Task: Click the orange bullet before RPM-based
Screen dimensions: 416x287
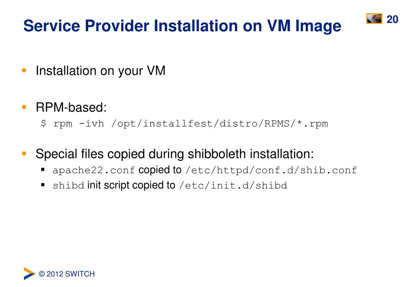Action: (x=24, y=107)
